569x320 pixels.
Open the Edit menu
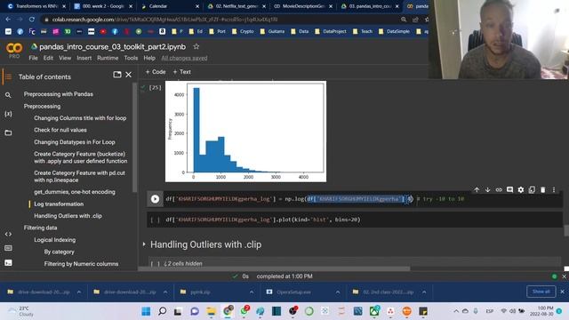tap(48, 58)
